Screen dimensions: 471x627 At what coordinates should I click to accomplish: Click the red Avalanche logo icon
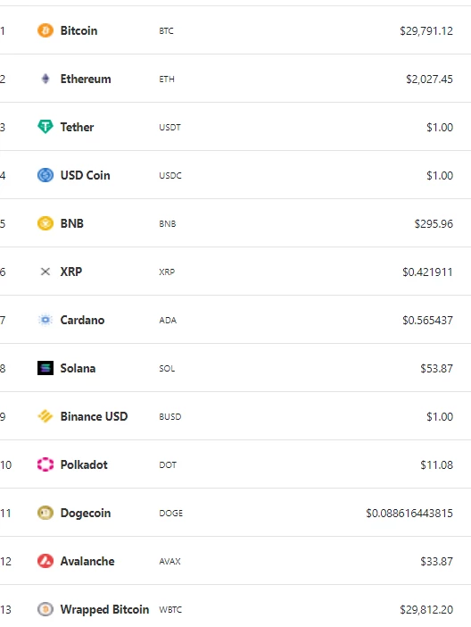[45, 561]
